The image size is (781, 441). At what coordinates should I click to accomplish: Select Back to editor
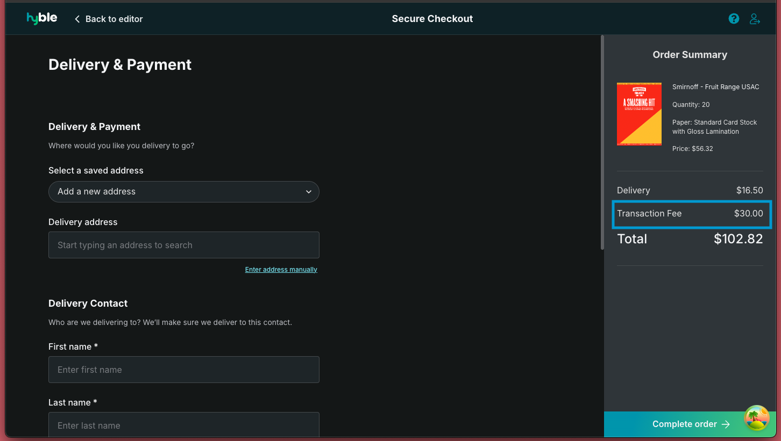point(114,19)
